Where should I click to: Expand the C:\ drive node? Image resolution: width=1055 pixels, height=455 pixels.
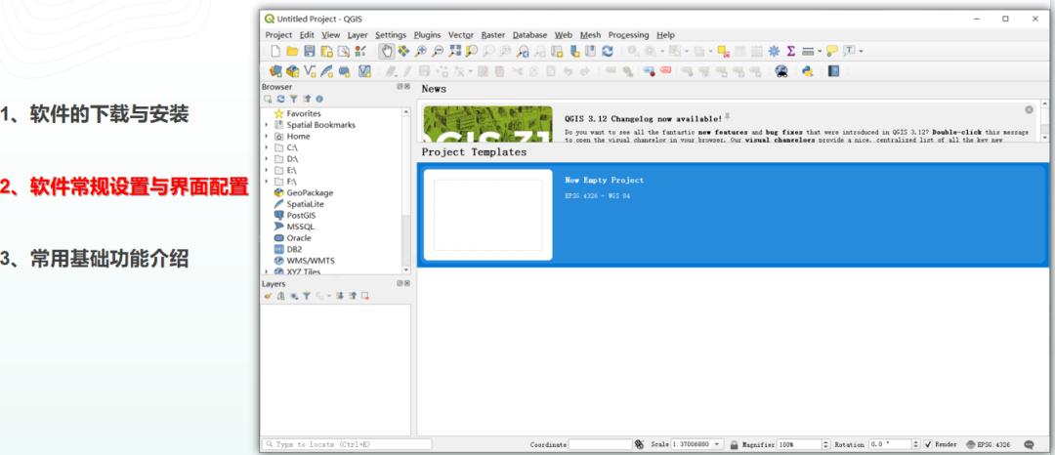267,147
